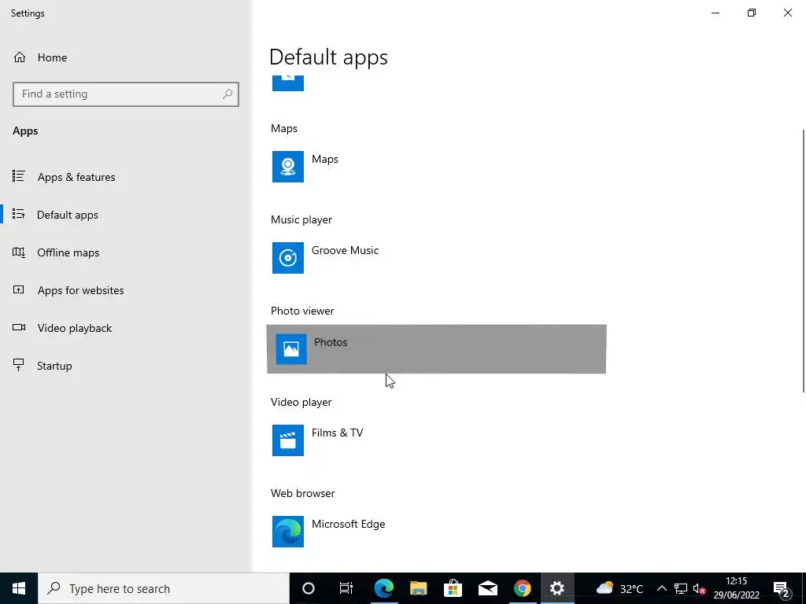
Task: Click the muted volume tray icon
Action: [699, 588]
